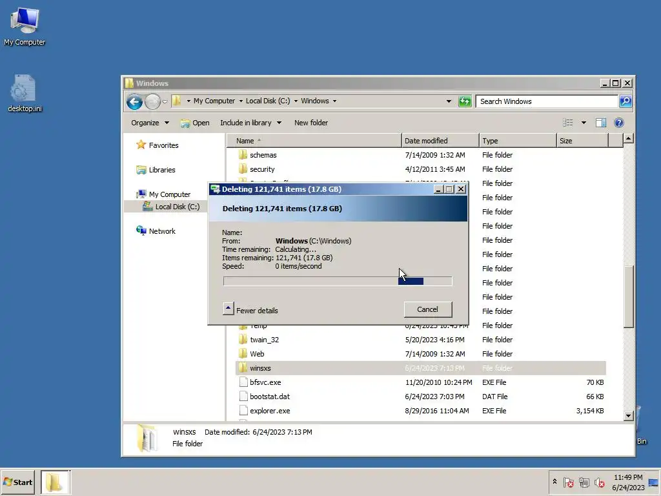Sort by Type column header
Screen dimensions: 661x496
[518, 141]
